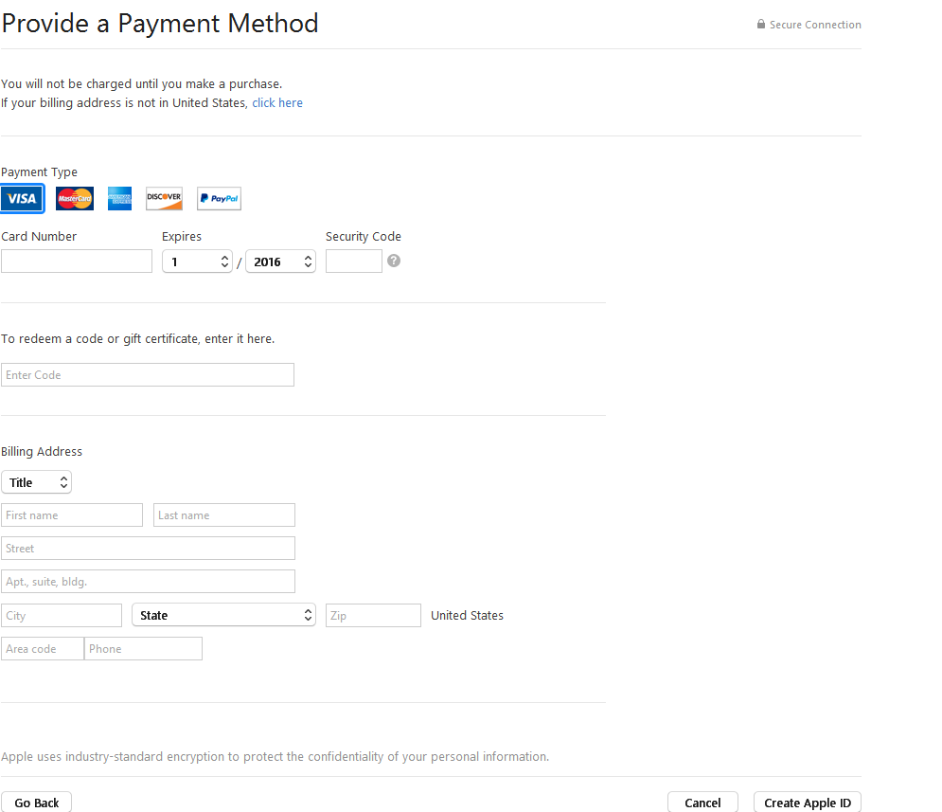Open the expiration year dropdown
Image resolution: width=942 pixels, height=812 pixels.
(280, 262)
